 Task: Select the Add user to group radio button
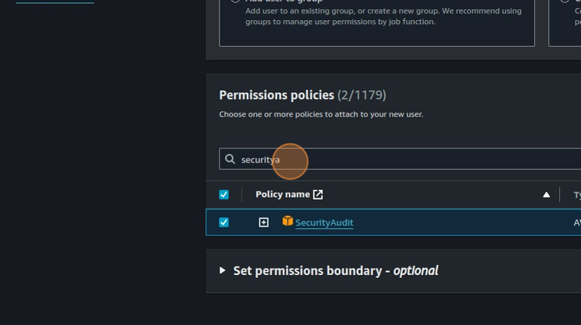point(235,1)
